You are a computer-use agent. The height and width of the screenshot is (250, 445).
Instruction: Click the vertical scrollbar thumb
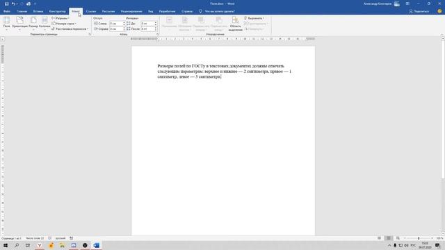[x=443, y=109]
